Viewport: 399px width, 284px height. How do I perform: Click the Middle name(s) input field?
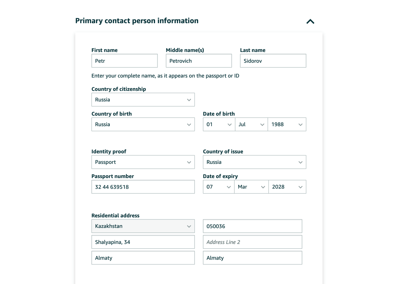(199, 61)
